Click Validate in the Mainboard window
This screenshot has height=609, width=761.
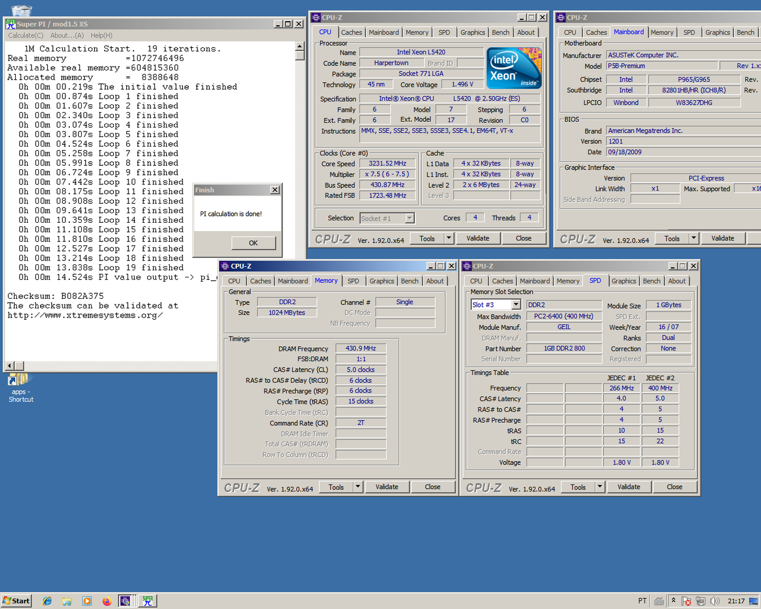[723, 239]
